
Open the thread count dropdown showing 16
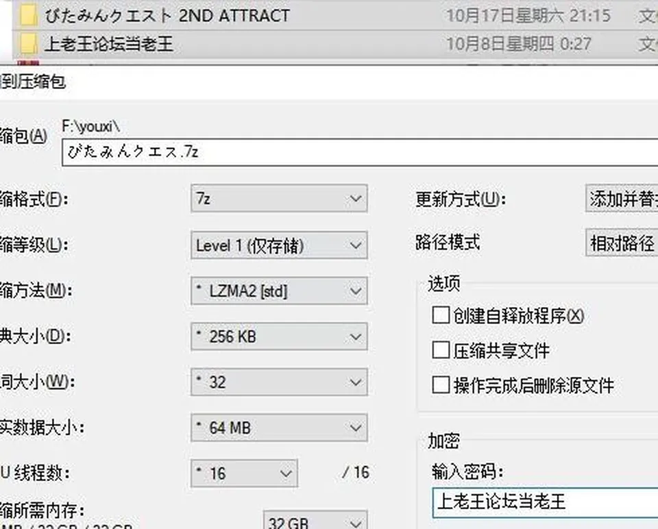(244, 473)
